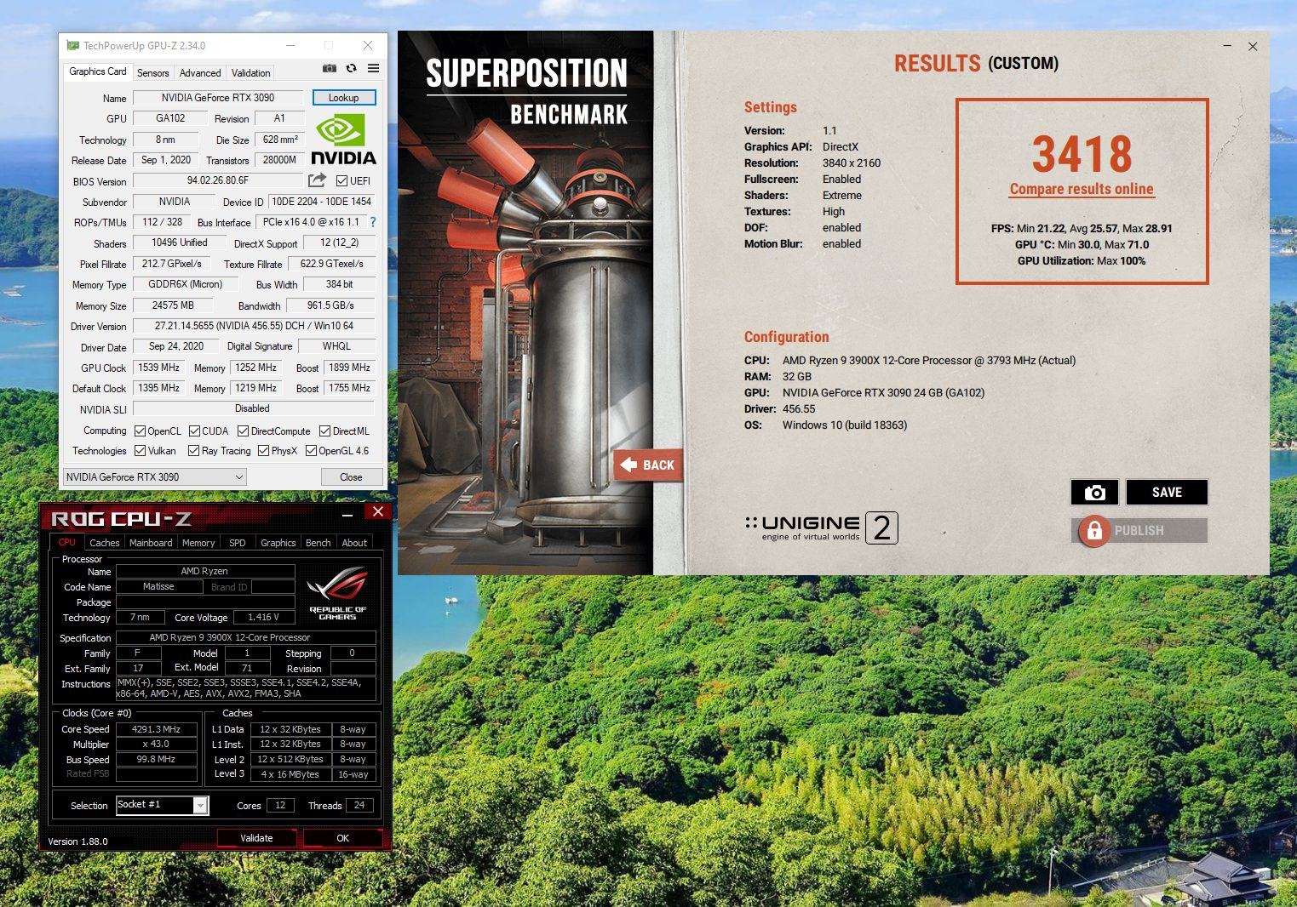Click the Unigine 2 logo
The height and width of the screenshot is (907, 1297).
pos(821,528)
